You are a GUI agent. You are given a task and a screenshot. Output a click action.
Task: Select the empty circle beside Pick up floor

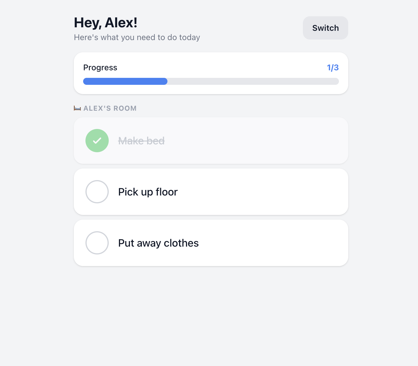97,192
